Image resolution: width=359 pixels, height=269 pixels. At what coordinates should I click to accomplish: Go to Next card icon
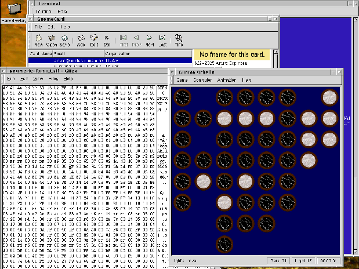click(150, 40)
